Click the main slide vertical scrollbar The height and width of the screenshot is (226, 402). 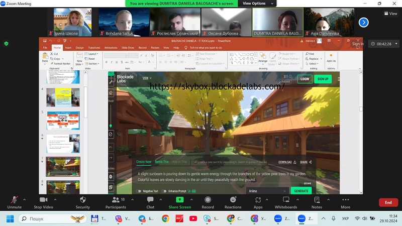[x=361, y=109]
